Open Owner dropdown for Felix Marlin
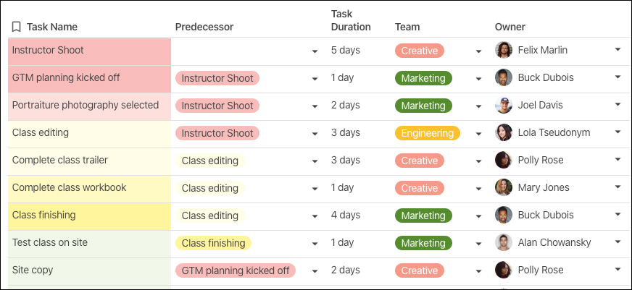Image resolution: width=632 pixels, height=290 pixels. pyautogui.click(x=618, y=50)
